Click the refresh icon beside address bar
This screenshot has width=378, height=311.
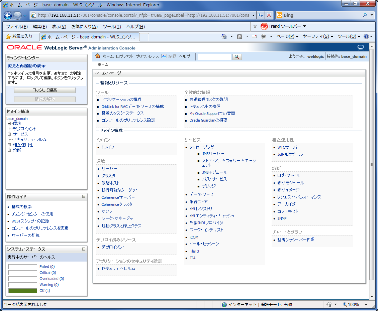260,15
